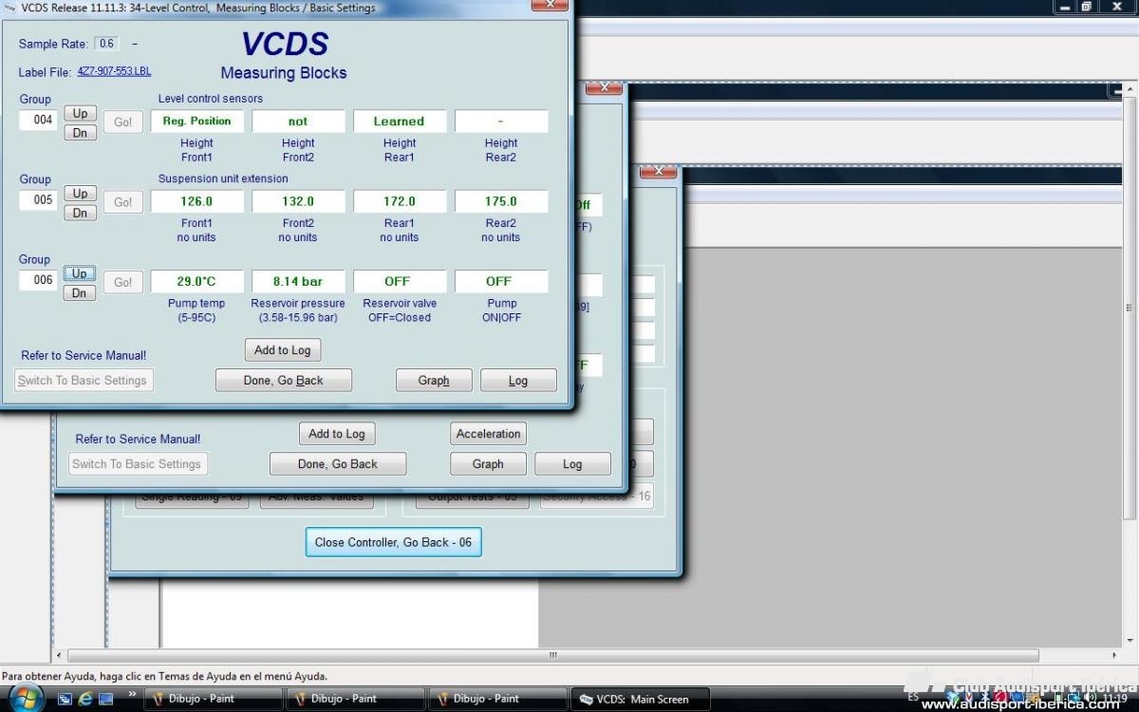
Task: Click Done, Go Back in the middle window
Action: click(338, 464)
